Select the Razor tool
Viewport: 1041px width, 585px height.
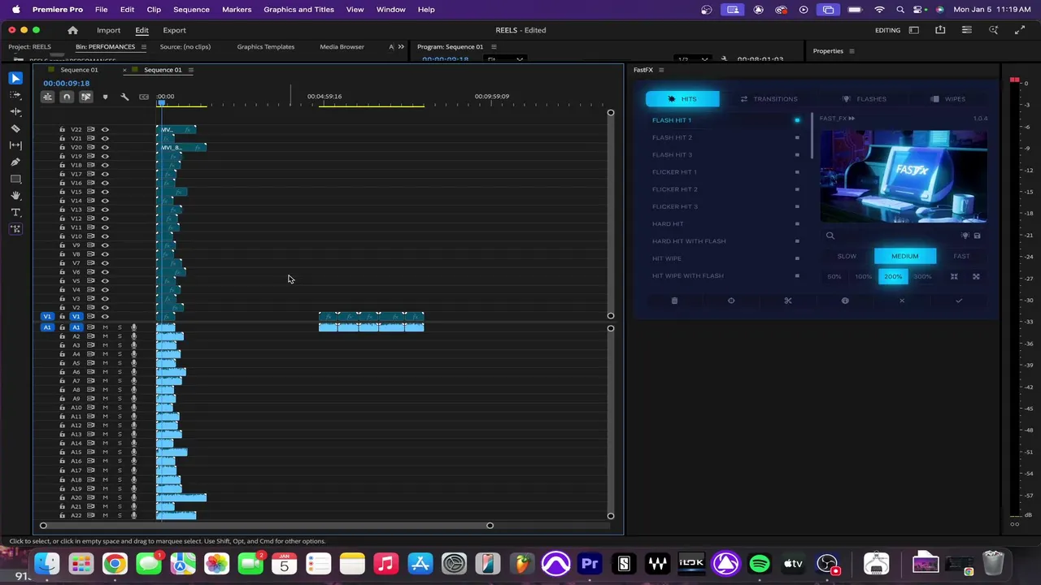[x=15, y=128]
